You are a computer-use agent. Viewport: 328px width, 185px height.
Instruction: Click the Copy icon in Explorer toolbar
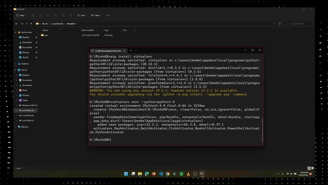click(40, 15)
